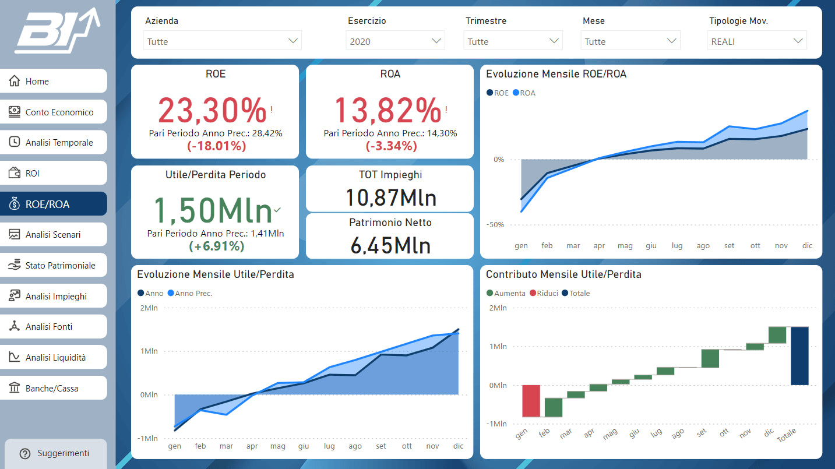Viewport: 835px width, 469px height.
Task: Open the Analisi Liquidità menu item
Action: point(54,357)
